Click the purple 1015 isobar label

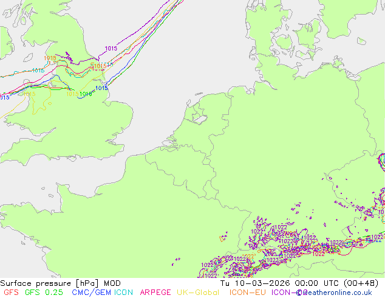click(x=111, y=49)
